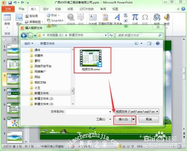
Task: Click the dialog Back navigation arrow
Action: 24,35
